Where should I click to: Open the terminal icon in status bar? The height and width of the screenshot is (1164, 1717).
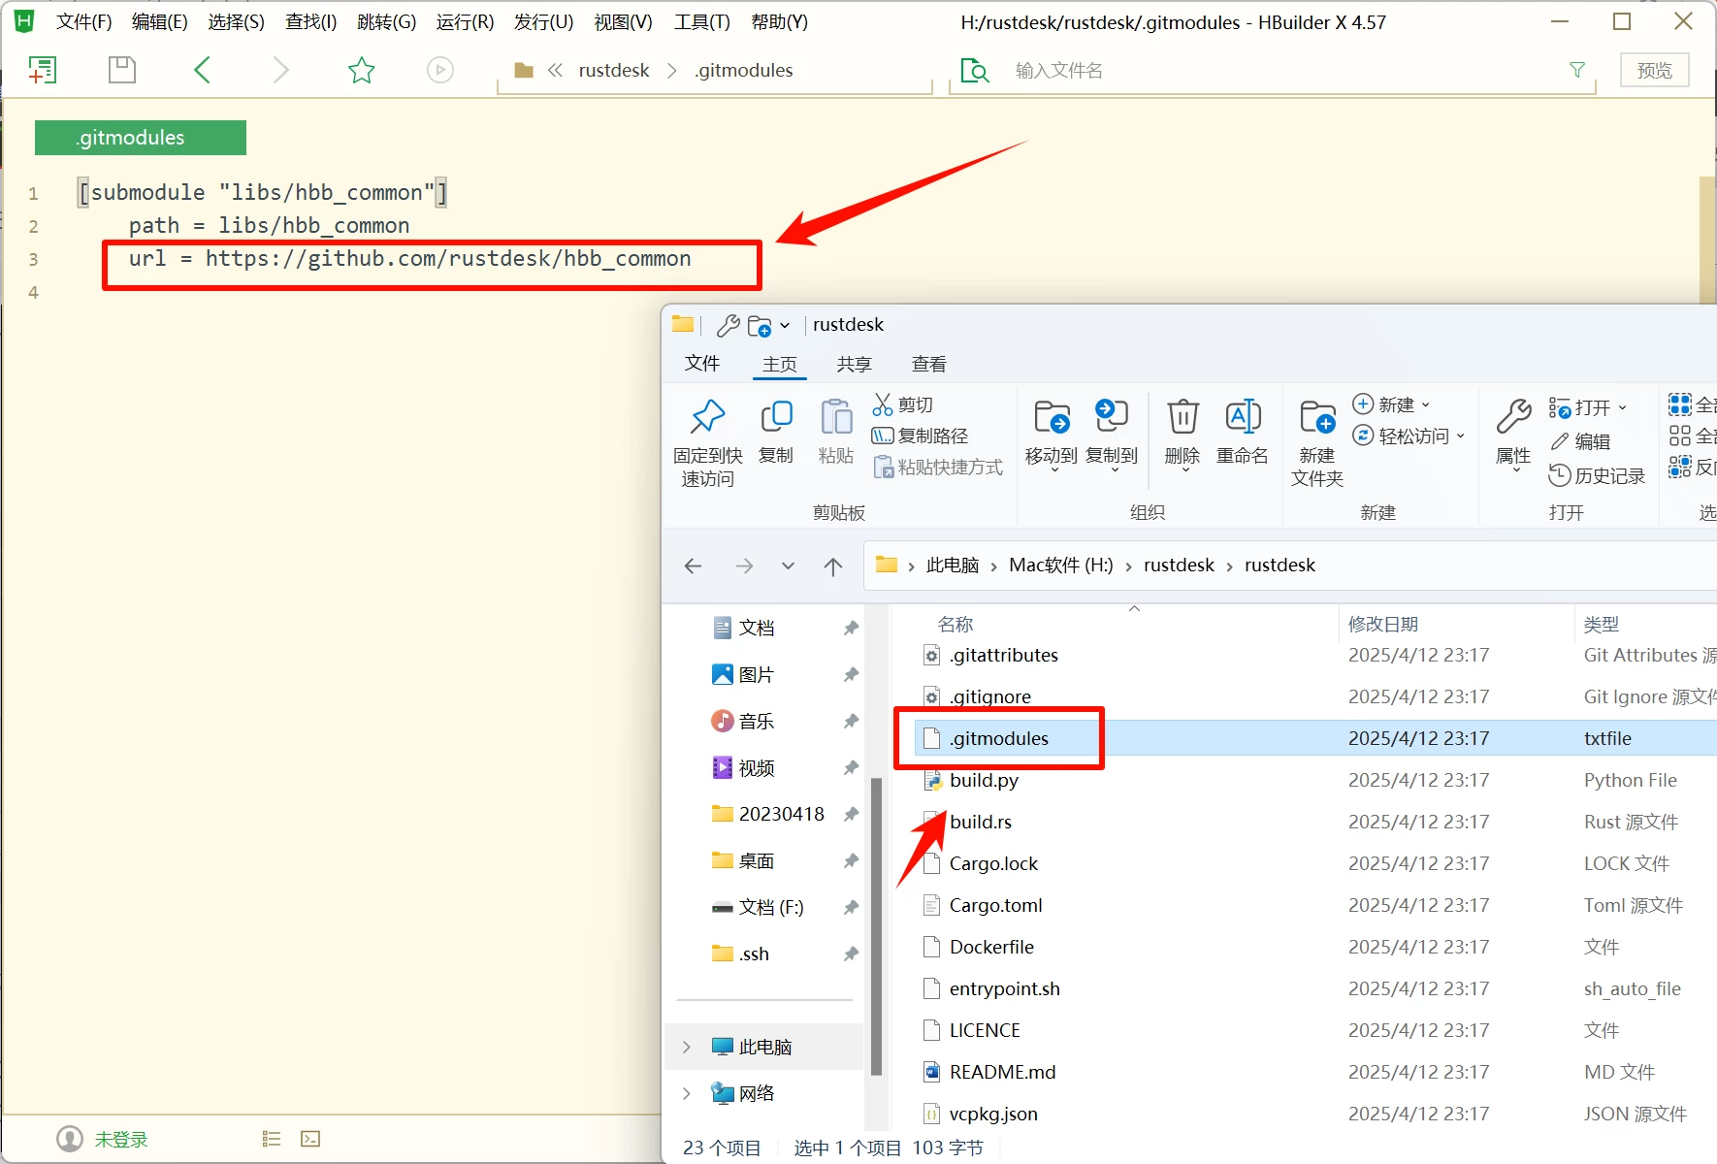[310, 1139]
